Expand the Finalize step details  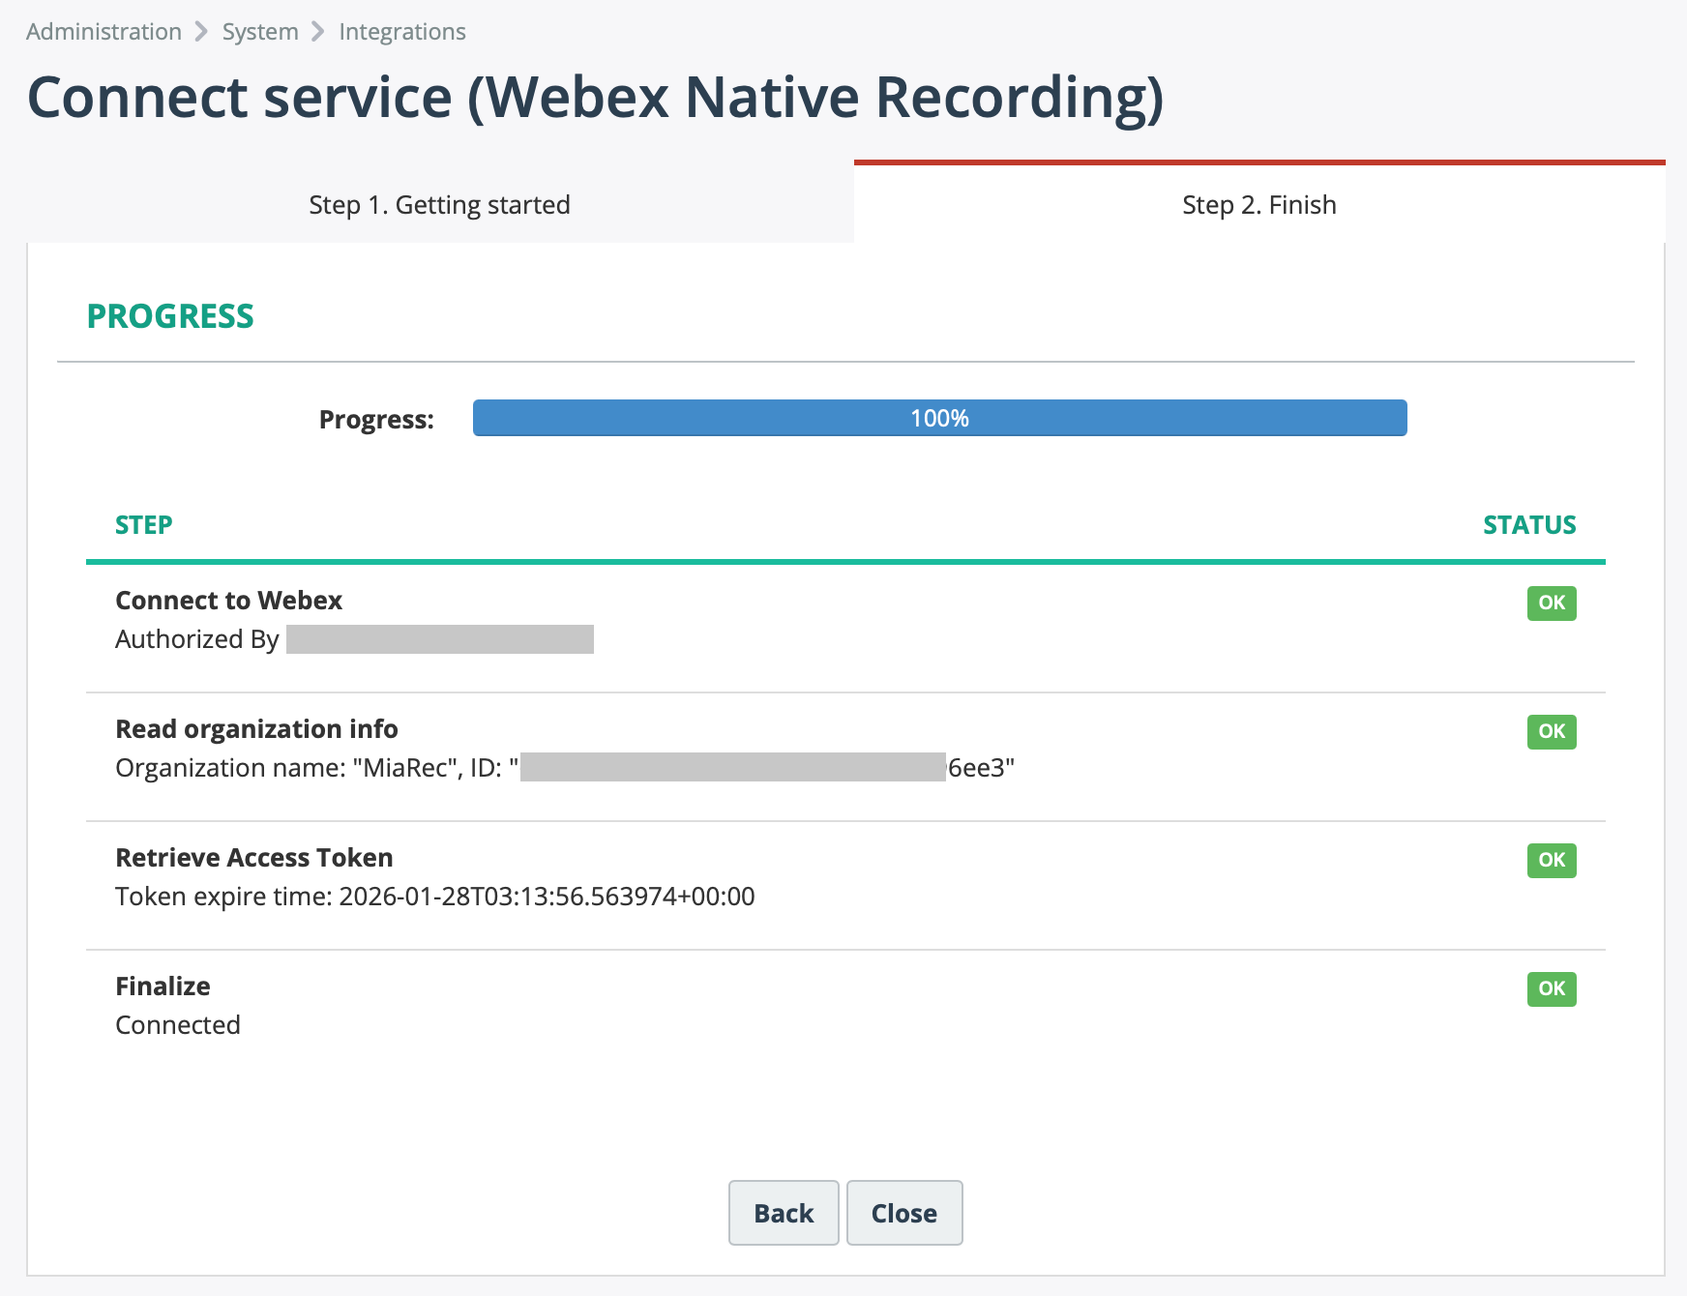[162, 986]
